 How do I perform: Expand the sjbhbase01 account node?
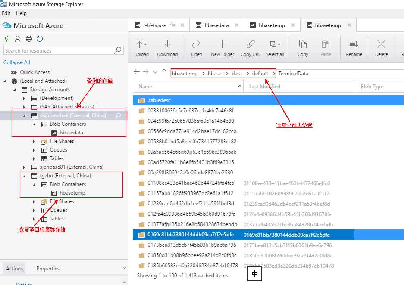[24, 167]
